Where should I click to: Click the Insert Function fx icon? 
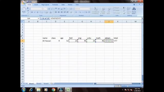pyautogui.click(x=48, y=18)
